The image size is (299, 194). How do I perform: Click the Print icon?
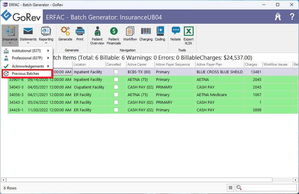click(80, 31)
